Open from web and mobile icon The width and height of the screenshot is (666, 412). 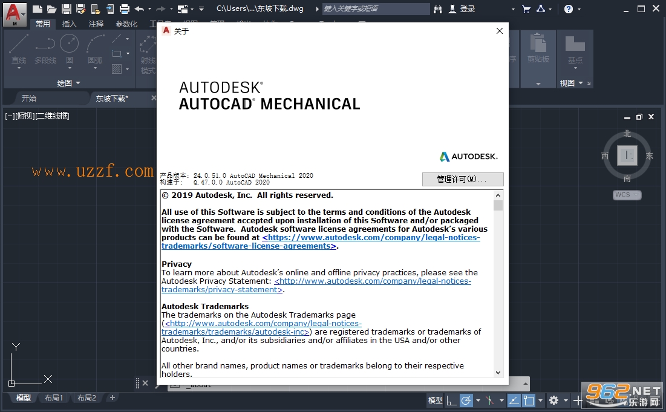(x=96, y=8)
